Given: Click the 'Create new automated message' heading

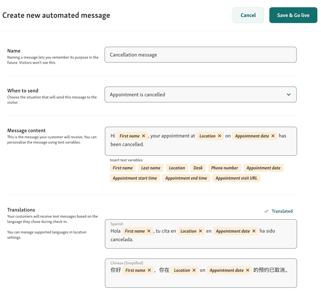Looking at the screenshot, I should click(56, 15).
